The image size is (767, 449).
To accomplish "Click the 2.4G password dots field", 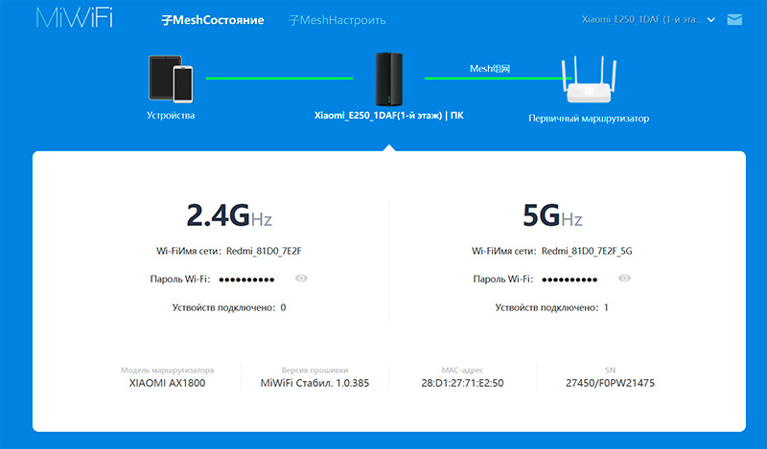I will point(247,280).
